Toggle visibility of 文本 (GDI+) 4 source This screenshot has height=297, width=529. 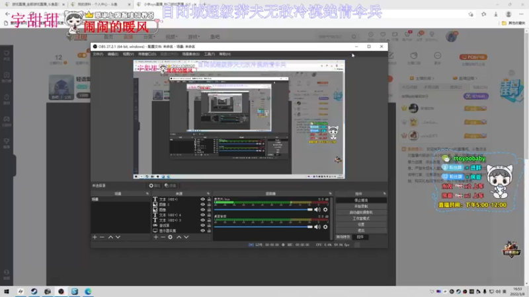click(x=202, y=215)
